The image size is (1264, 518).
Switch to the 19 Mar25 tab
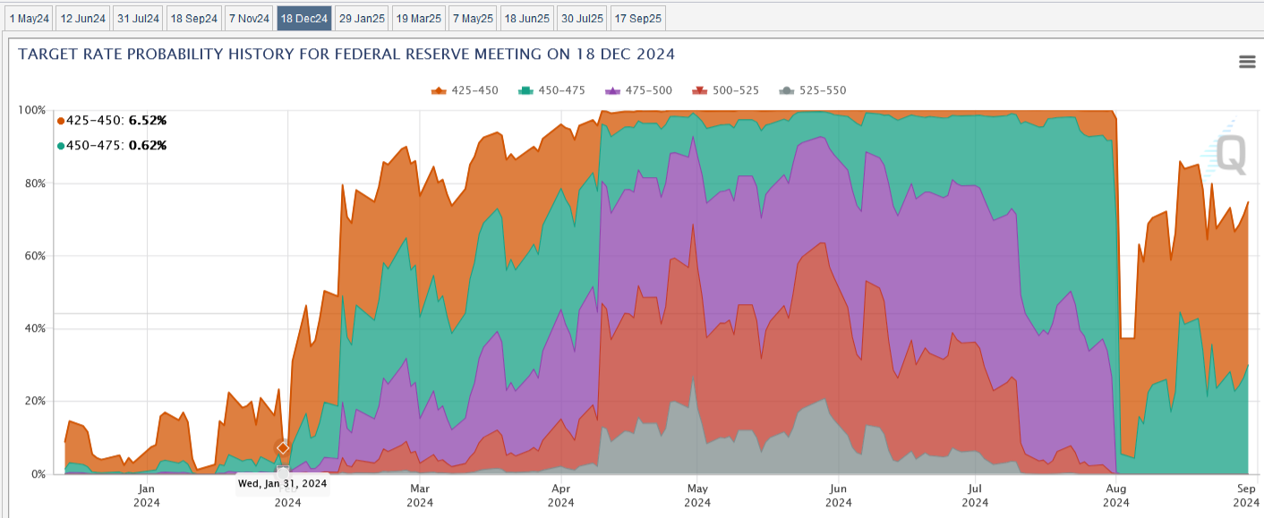418,18
